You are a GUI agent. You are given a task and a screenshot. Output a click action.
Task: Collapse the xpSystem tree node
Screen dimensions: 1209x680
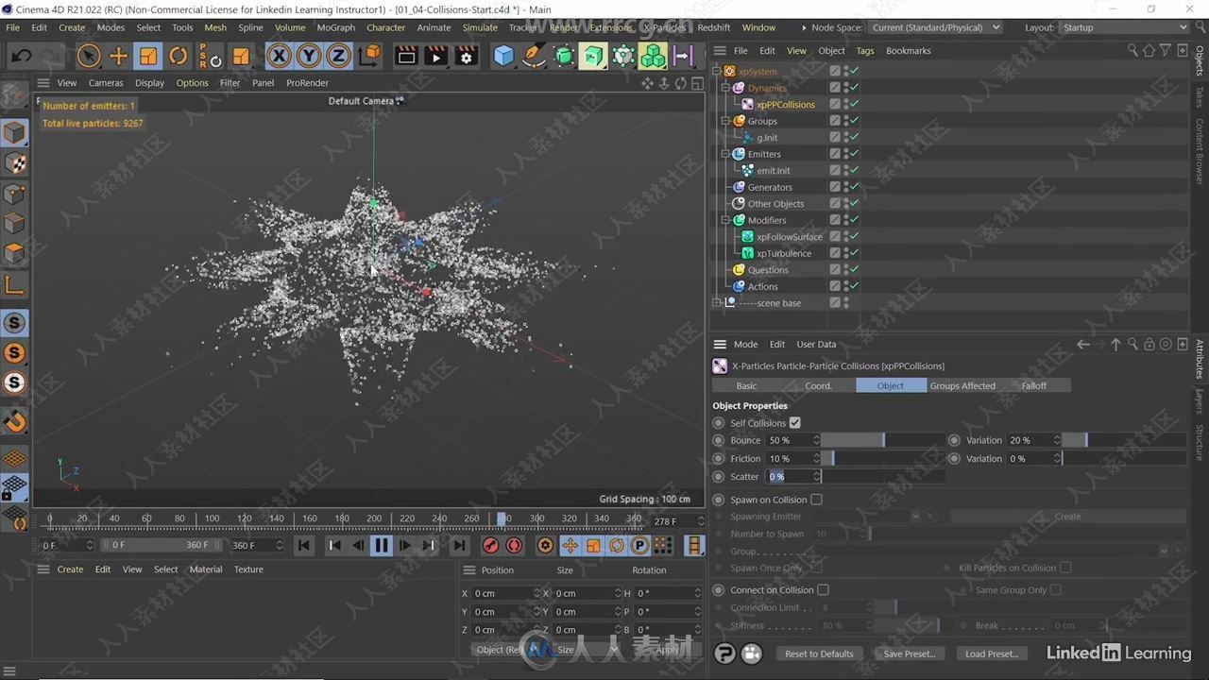click(x=717, y=72)
